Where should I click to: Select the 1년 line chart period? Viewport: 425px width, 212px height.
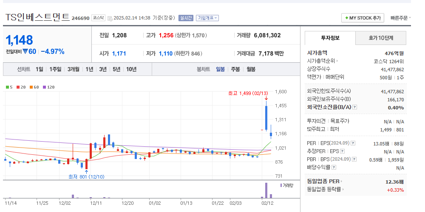tap(89, 69)
